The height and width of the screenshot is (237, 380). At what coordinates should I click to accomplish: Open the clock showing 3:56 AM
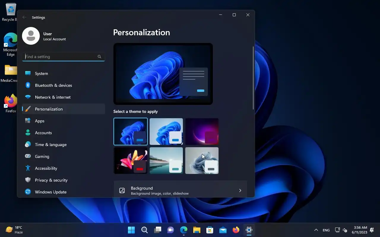(x=360, y=230)
